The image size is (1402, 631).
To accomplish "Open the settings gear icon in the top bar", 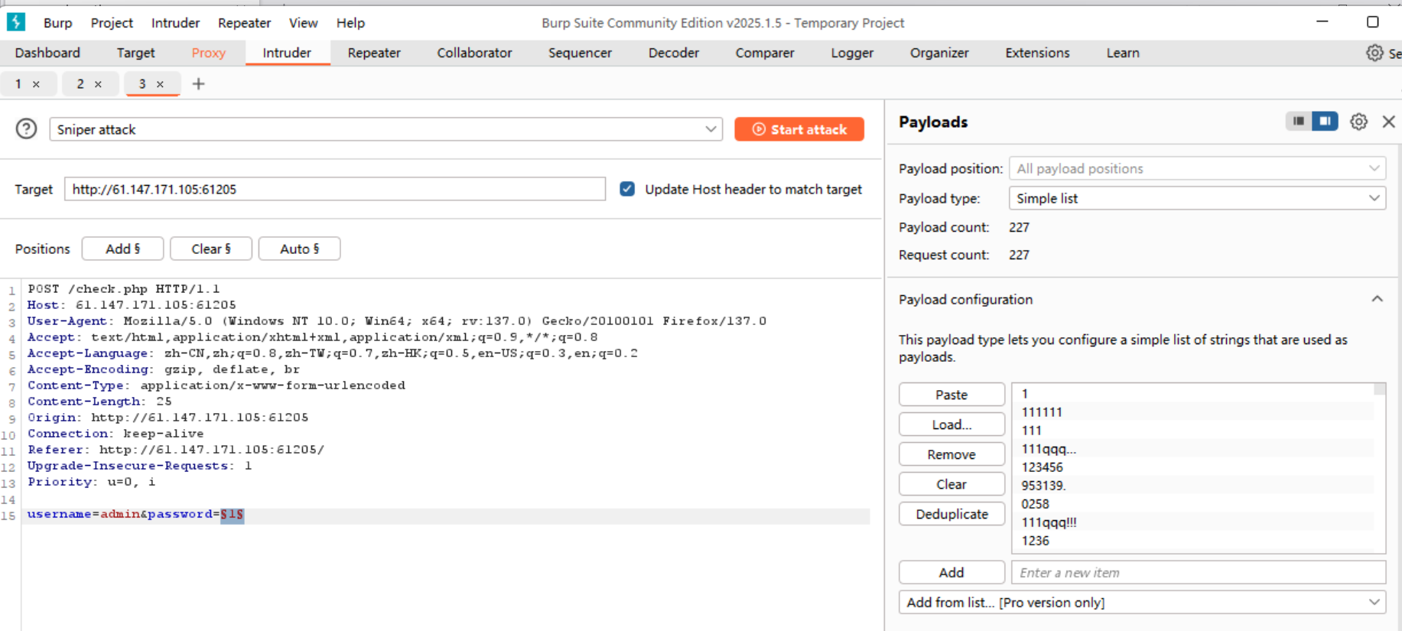I will tap(1374, 53).
